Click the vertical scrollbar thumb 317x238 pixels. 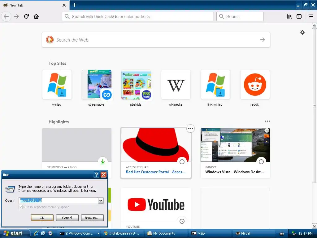(315, 106)
